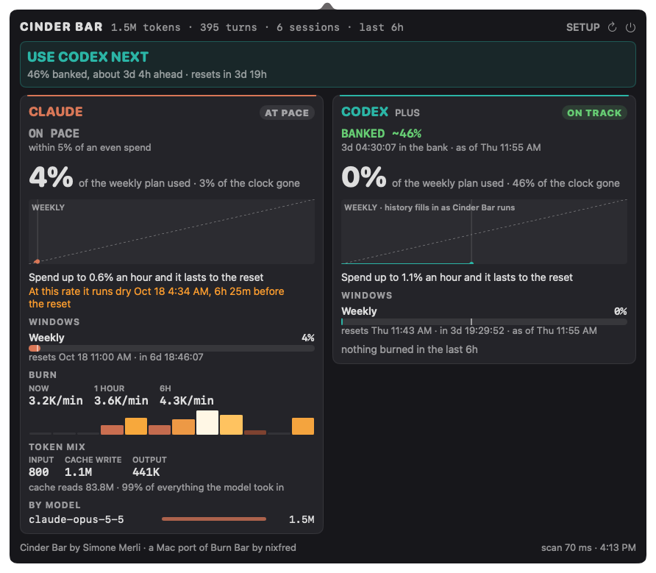The width and height of the screenshot is (656, 573).
Task: Click the Codex Weekly 0% value
Action: click(x=621, y=311)
